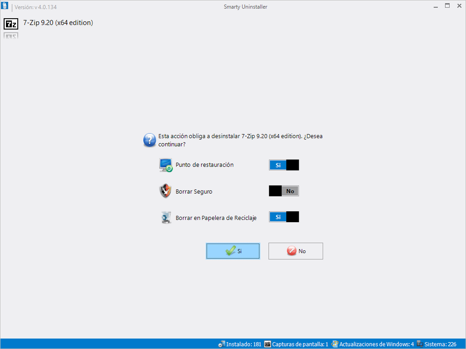Image resolution: width=466 pixels, height=349 pixels.
Task: Click the Instalado status bar icon
Action: (222, 344)
